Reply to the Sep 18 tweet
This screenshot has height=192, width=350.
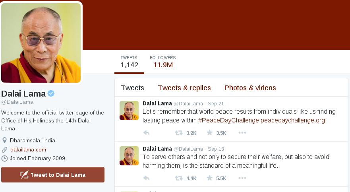[x=147, y=178]
